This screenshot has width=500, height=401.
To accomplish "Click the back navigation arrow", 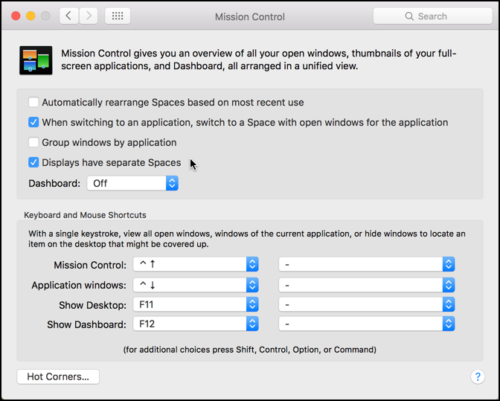I will click(68, 16).
